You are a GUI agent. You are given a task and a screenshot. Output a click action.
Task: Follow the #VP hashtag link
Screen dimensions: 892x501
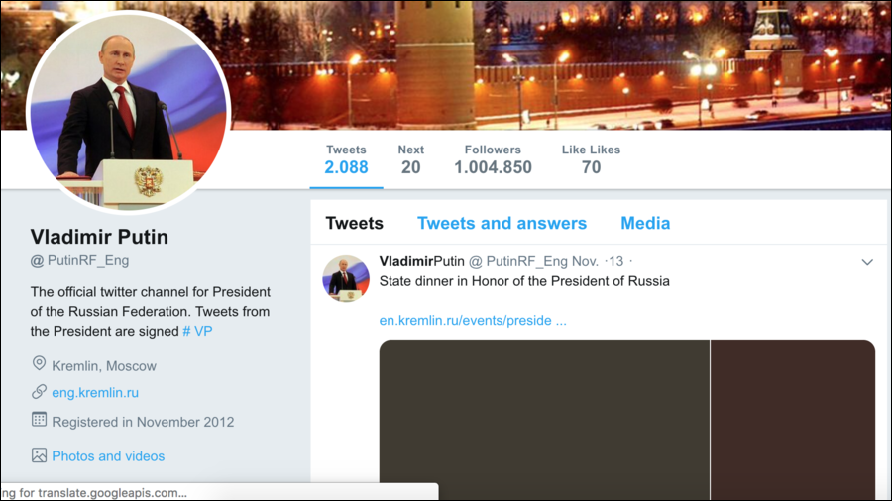pos(197,331)
